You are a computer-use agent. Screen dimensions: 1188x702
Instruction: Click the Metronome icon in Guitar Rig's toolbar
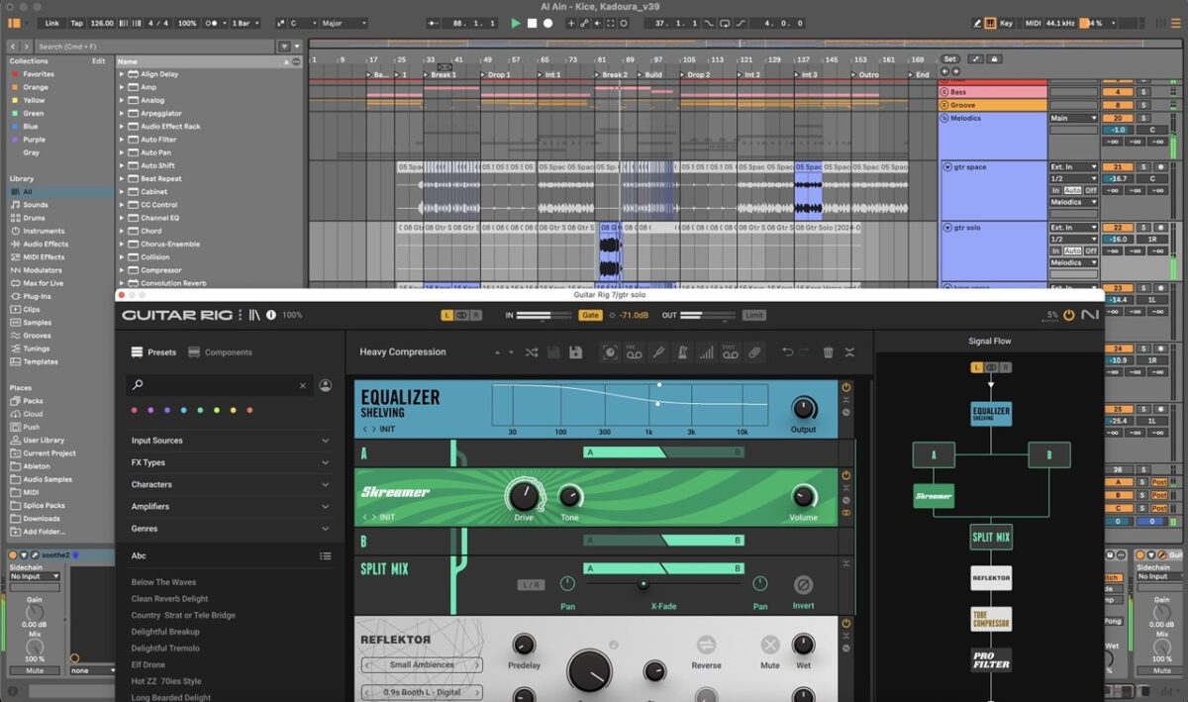click(682, 352)
